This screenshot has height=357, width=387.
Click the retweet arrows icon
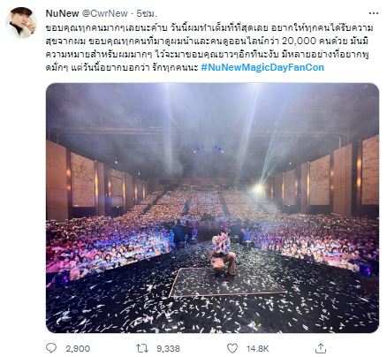point(142,348)
